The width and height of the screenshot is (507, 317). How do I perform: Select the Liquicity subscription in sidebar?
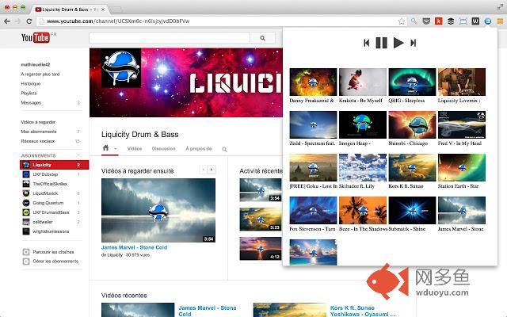point(54,165)
